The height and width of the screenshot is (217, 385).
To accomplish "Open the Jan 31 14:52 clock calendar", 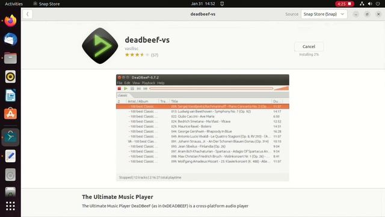I will pyautogui.click(x=203, y=4).
